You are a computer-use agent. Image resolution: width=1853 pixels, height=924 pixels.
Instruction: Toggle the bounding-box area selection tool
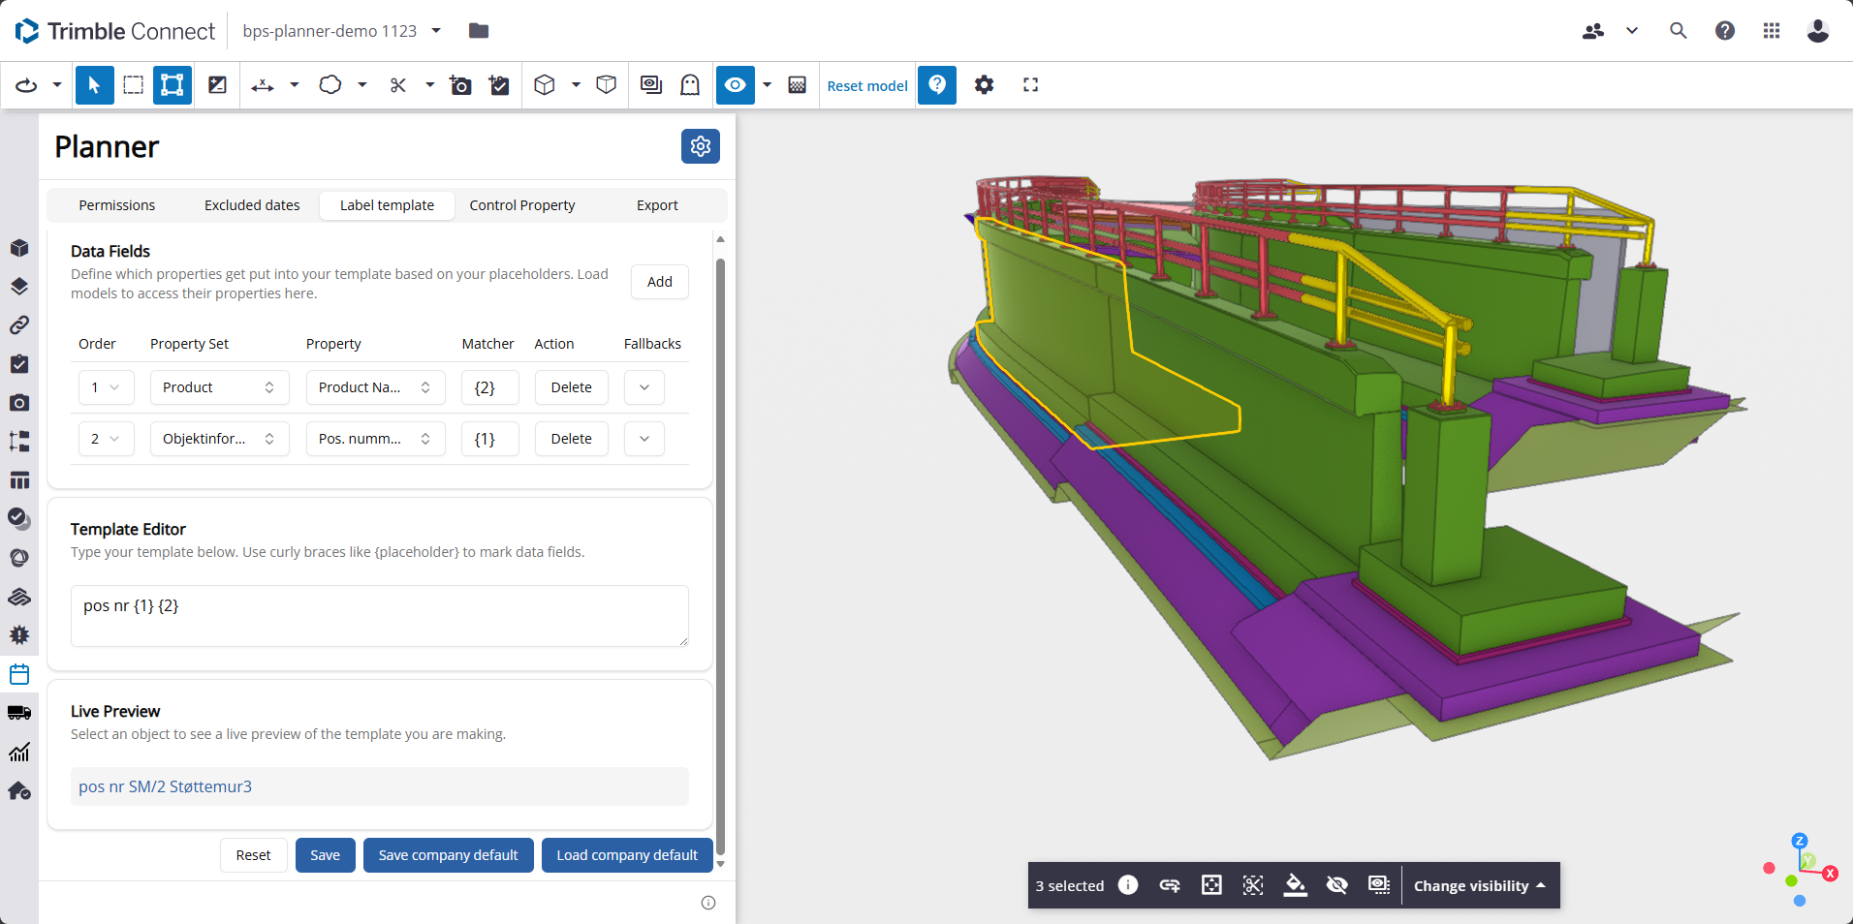point(172,85)
